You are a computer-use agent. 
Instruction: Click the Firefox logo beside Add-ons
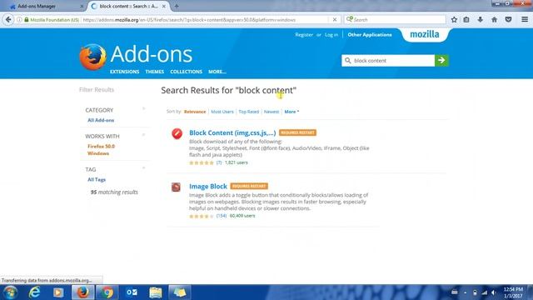[92, 57]
